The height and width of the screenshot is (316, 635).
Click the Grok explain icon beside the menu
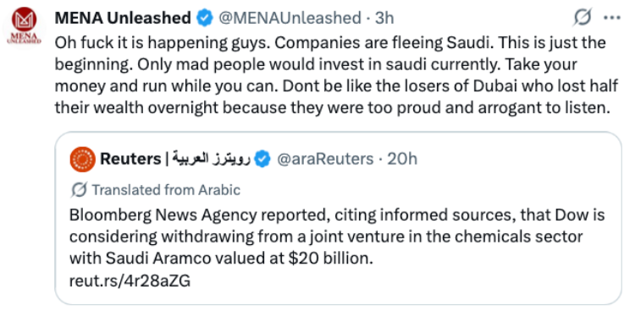tap(583, 18)
